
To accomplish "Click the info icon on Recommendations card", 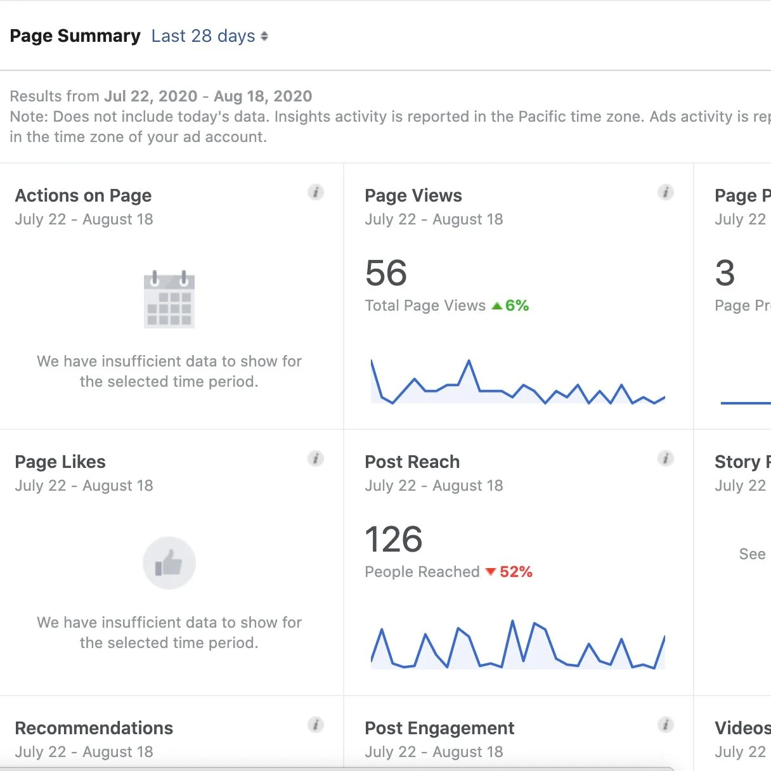I will click(x=316, y=725).
